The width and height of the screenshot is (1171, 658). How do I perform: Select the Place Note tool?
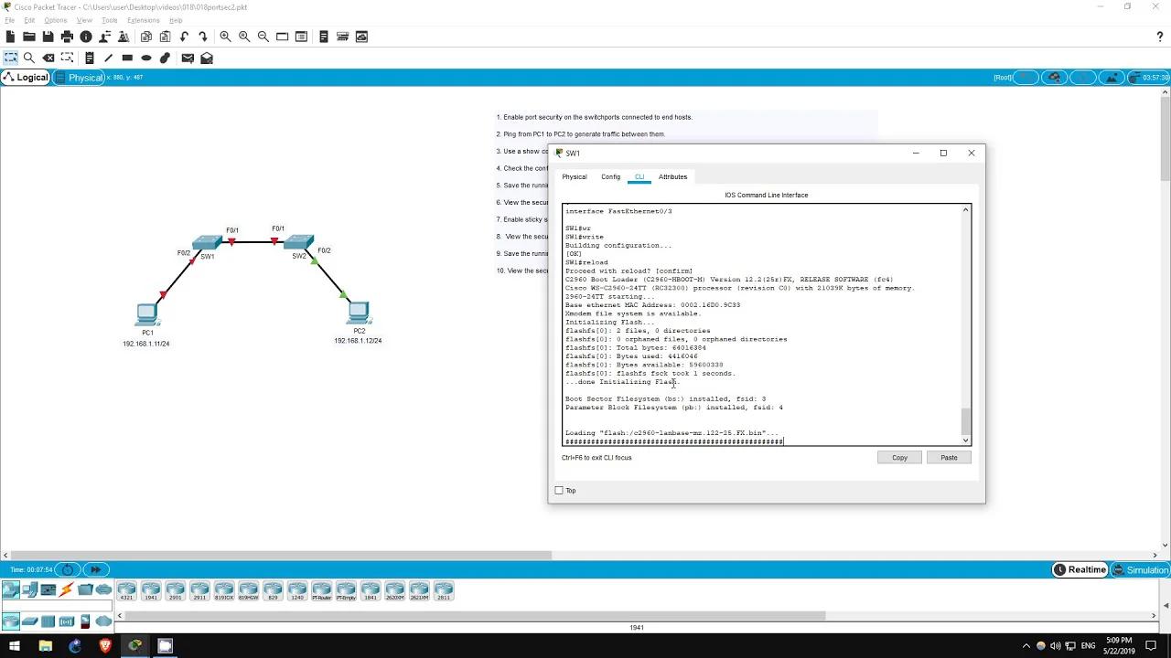(x=89, y=58)
